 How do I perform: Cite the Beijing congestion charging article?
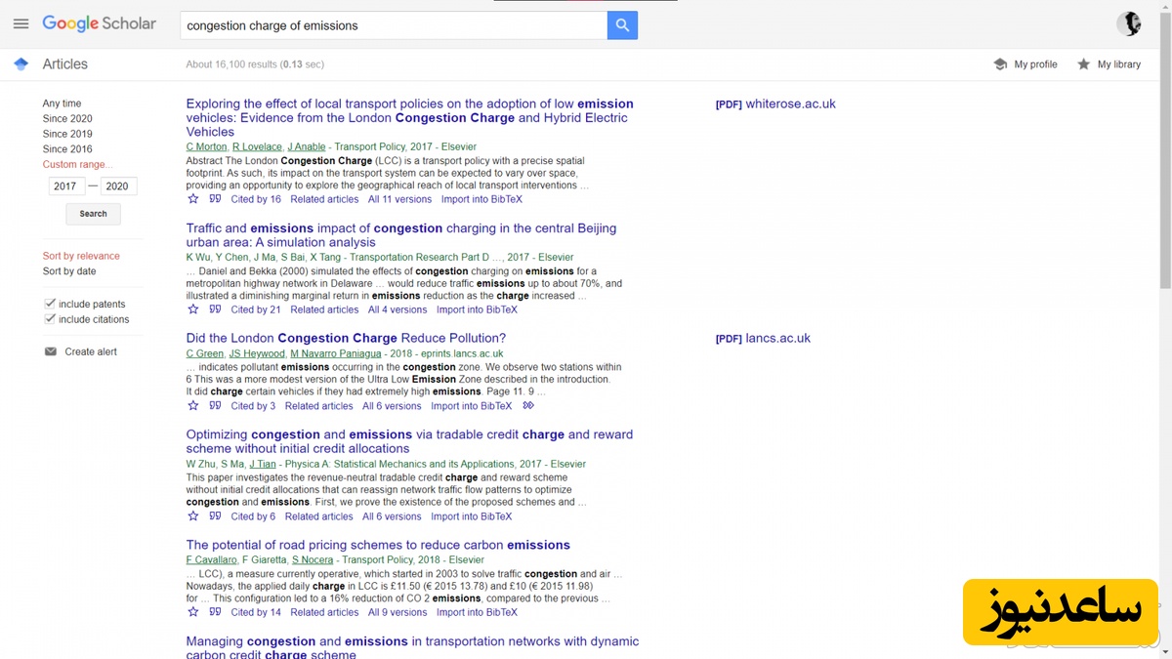coord(215,309)
